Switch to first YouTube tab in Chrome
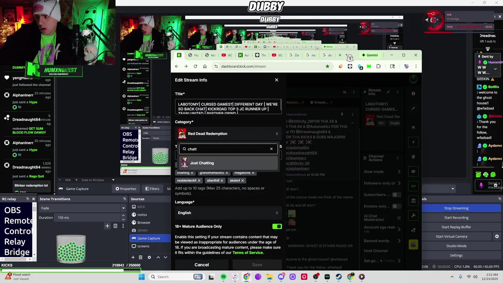Image resolution: width=503 pixels, height=283 pixels. coord(226,55)
